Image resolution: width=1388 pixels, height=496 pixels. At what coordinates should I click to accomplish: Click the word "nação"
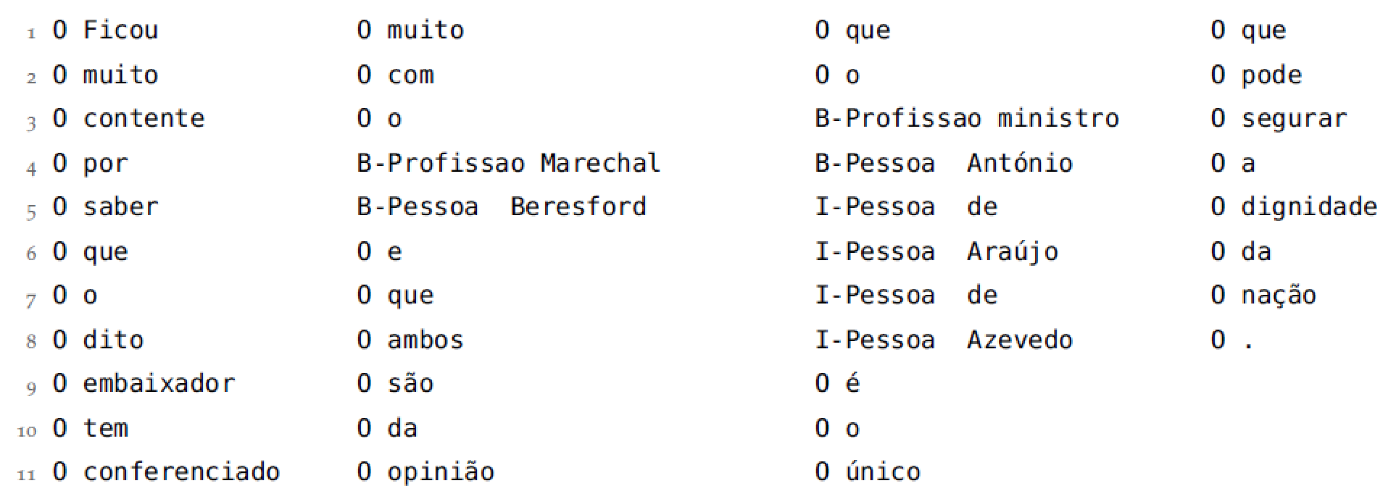point(1279,295)
